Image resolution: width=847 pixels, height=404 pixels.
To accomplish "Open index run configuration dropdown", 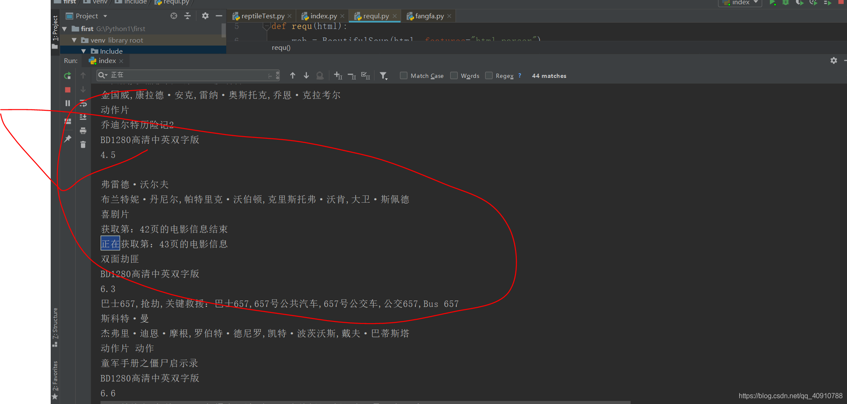I will coord(740,3).
